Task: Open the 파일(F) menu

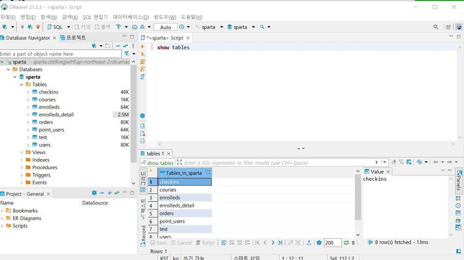Action: tap(8, 17)
